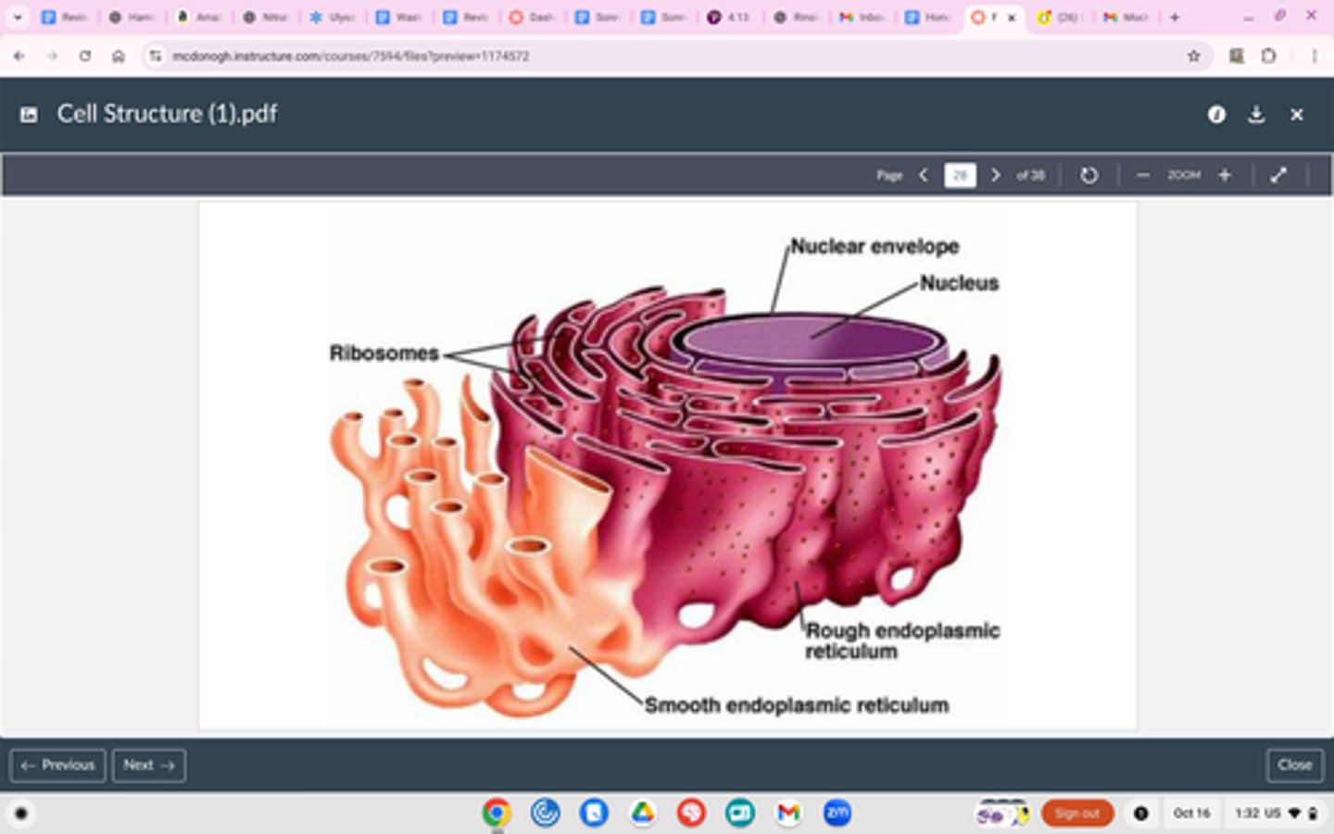1334x834 pixels.
Task: Open Gmail from the shelf
Action: click(788, 813)
